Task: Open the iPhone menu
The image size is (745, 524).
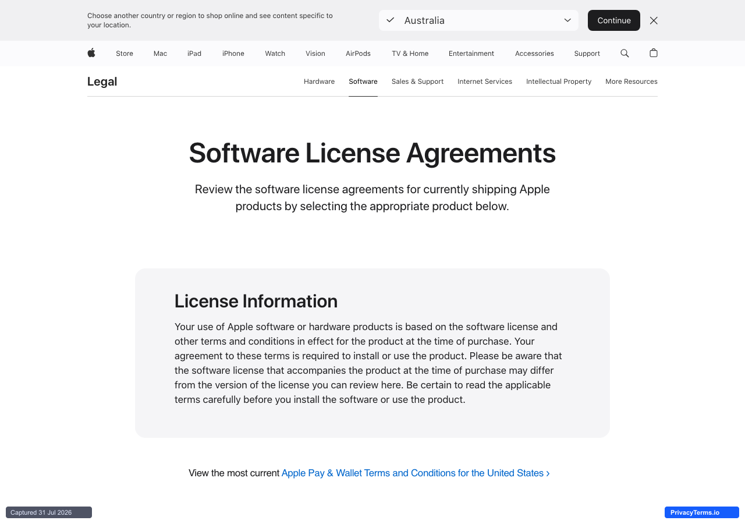Action: 233,54
